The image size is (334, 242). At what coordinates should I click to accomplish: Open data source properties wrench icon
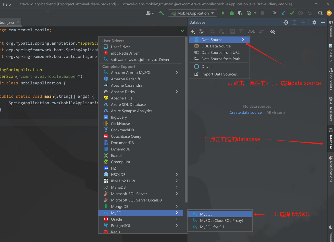201,32
